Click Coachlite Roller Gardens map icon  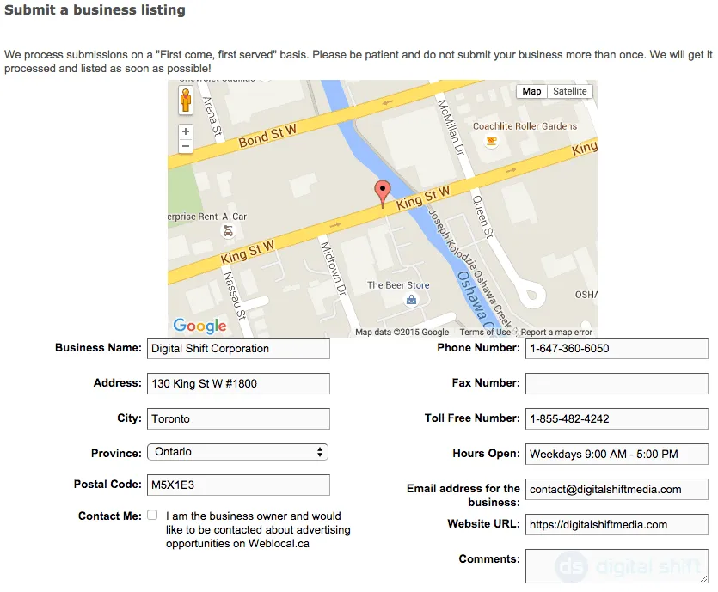491,142
